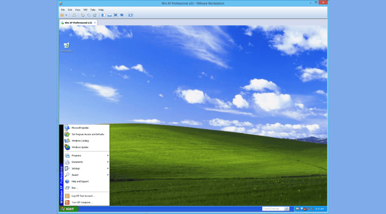Screen dimensions: 386x214
Task: Click the revert to snapshot icon
Action: 89,15
